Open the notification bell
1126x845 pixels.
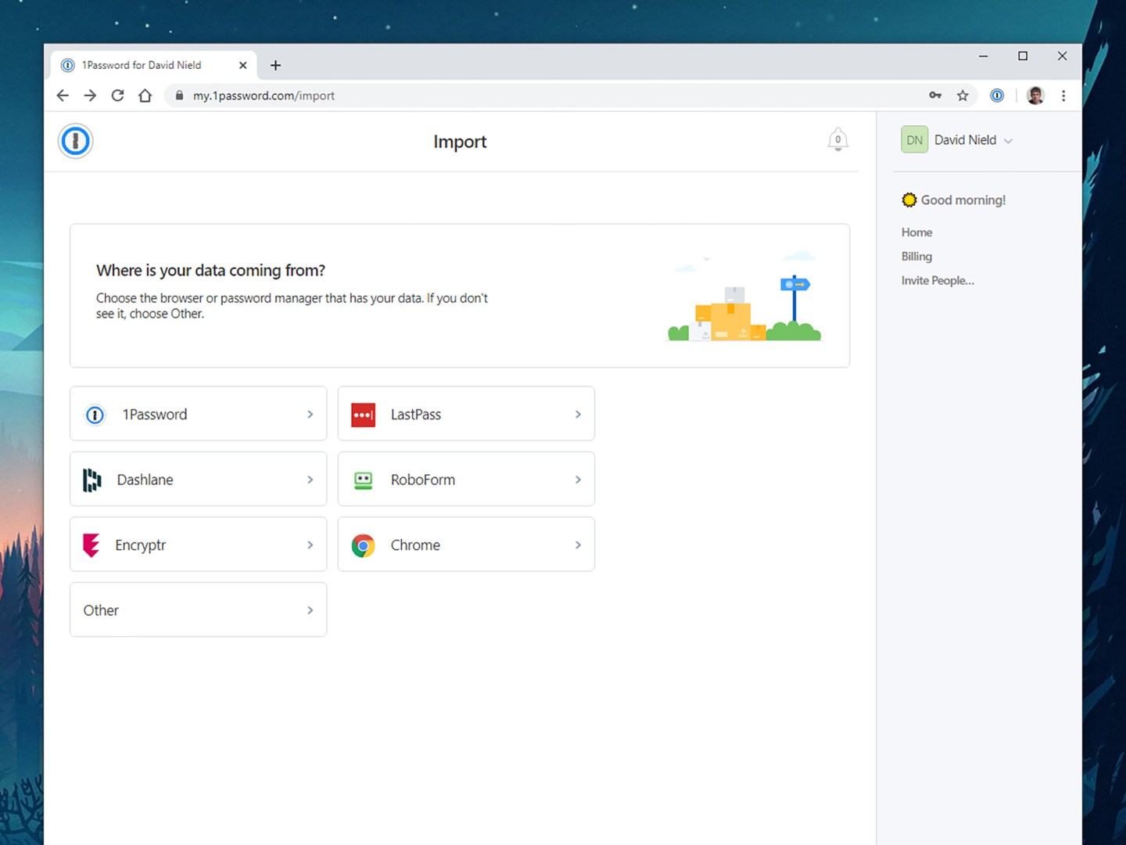click(x=837, y=139)
